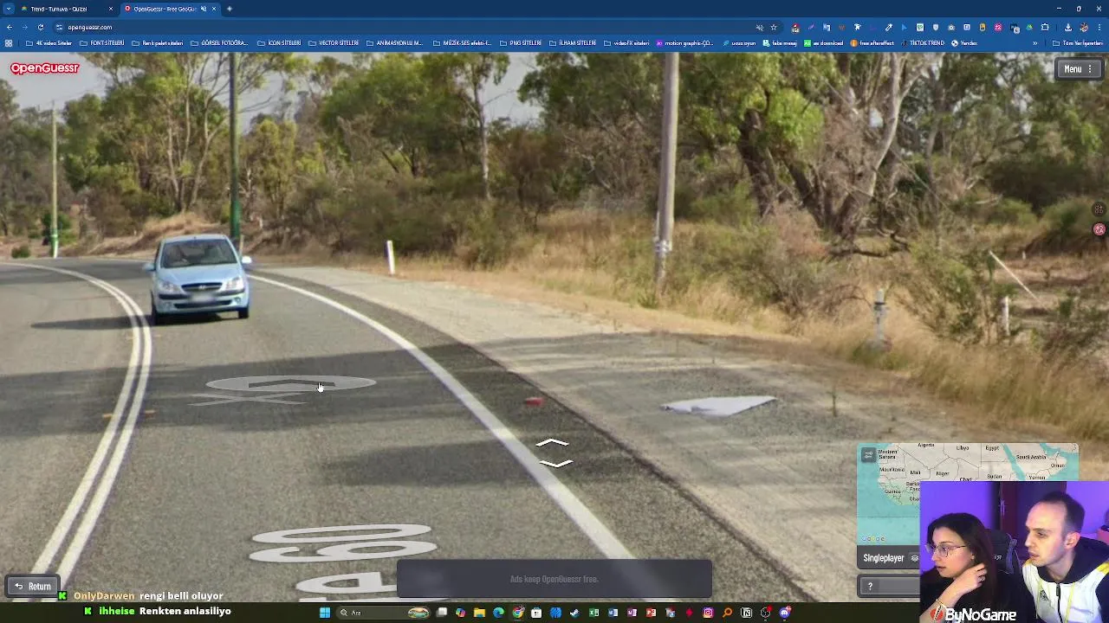Open Instagram from taskbar
The image size is (1109, 623).
708,613
